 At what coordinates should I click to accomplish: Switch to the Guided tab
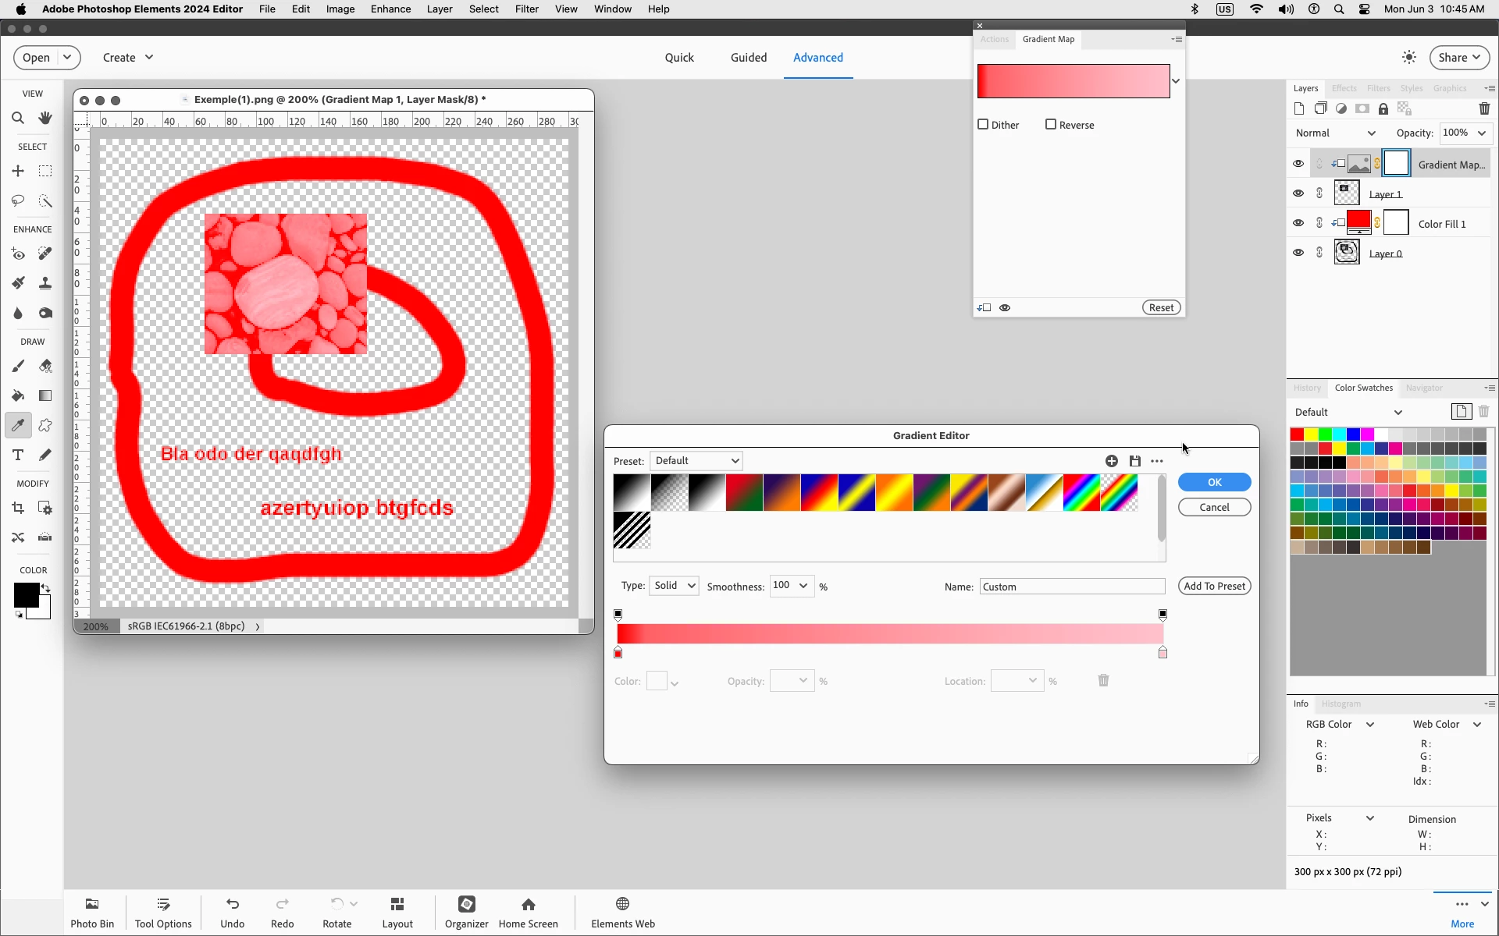coord(748,58)
